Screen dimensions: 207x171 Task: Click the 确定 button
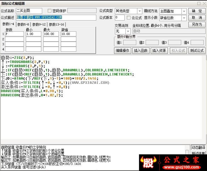coord(197,11)
